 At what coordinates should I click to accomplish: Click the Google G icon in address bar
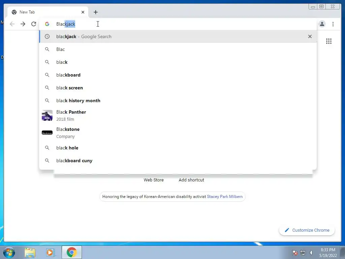tap(47, 24)
